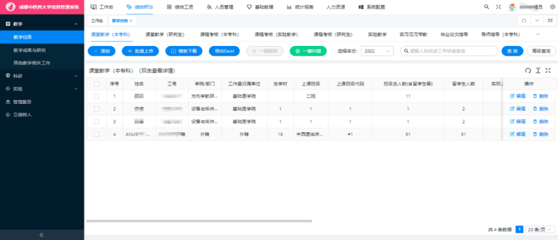Change table row density icon

coord(538,71)
